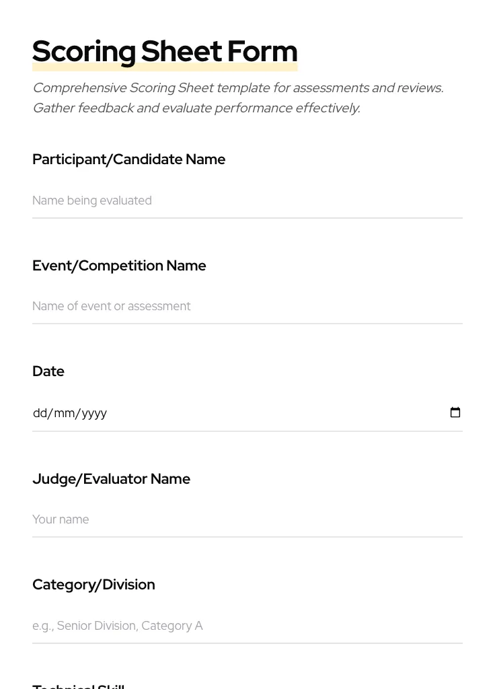The width and height of the screenshot is (495, 689).
Task: Click the Event/Competition Name label
Action: [119, 266]
